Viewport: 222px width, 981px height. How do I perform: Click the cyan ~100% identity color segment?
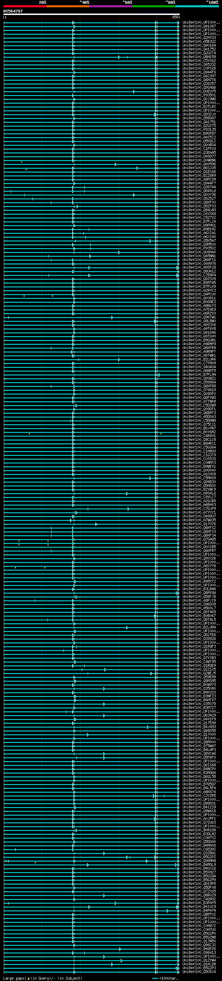tap(197, 6)
